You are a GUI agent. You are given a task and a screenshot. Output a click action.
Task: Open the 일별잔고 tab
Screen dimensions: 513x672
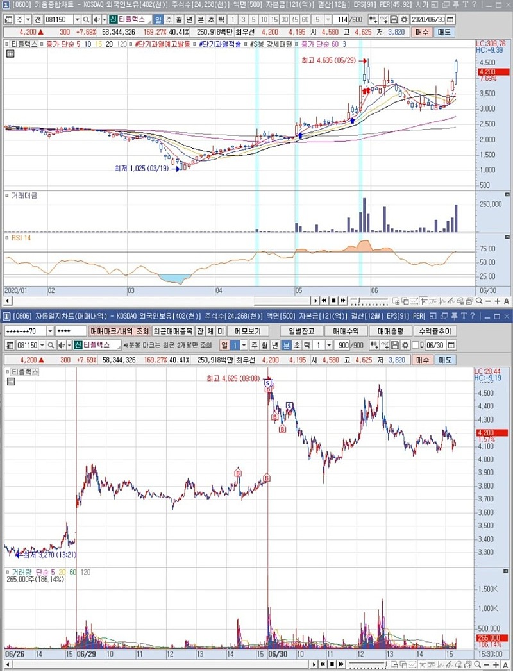pyautogui.click(x=302, y=332)
